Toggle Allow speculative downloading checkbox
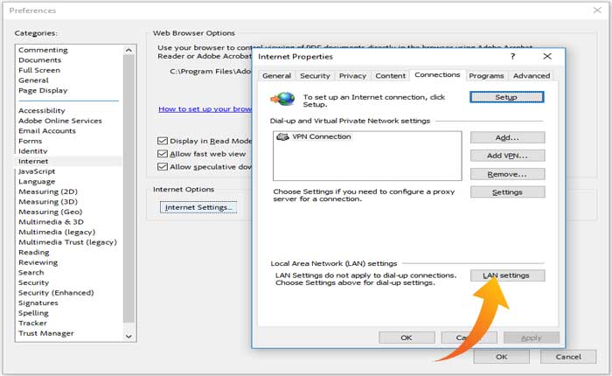The height and width of the screenshot is (376, 612). pyautogui.click(x=163, y=167)
